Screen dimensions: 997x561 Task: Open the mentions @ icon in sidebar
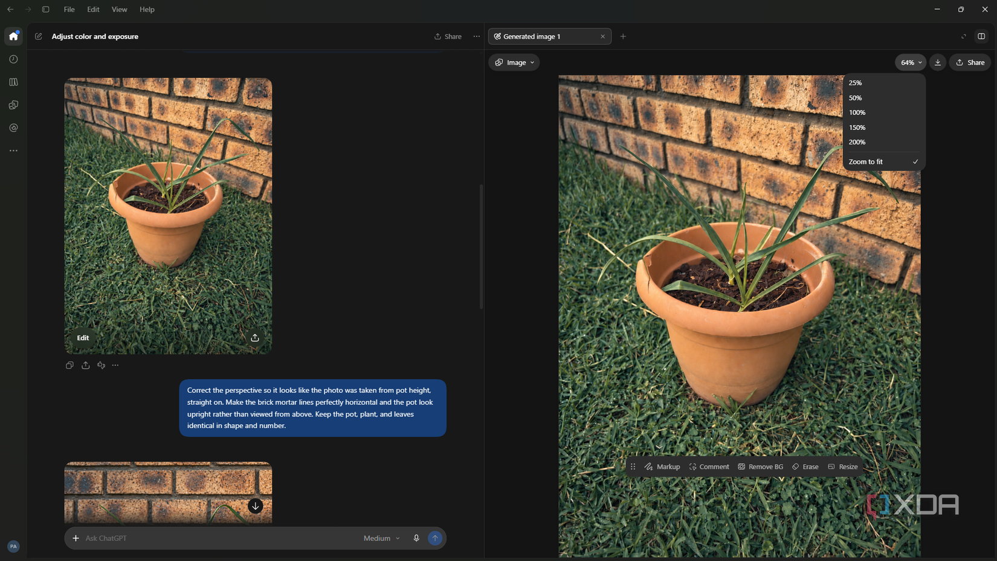tap(13, 128)
